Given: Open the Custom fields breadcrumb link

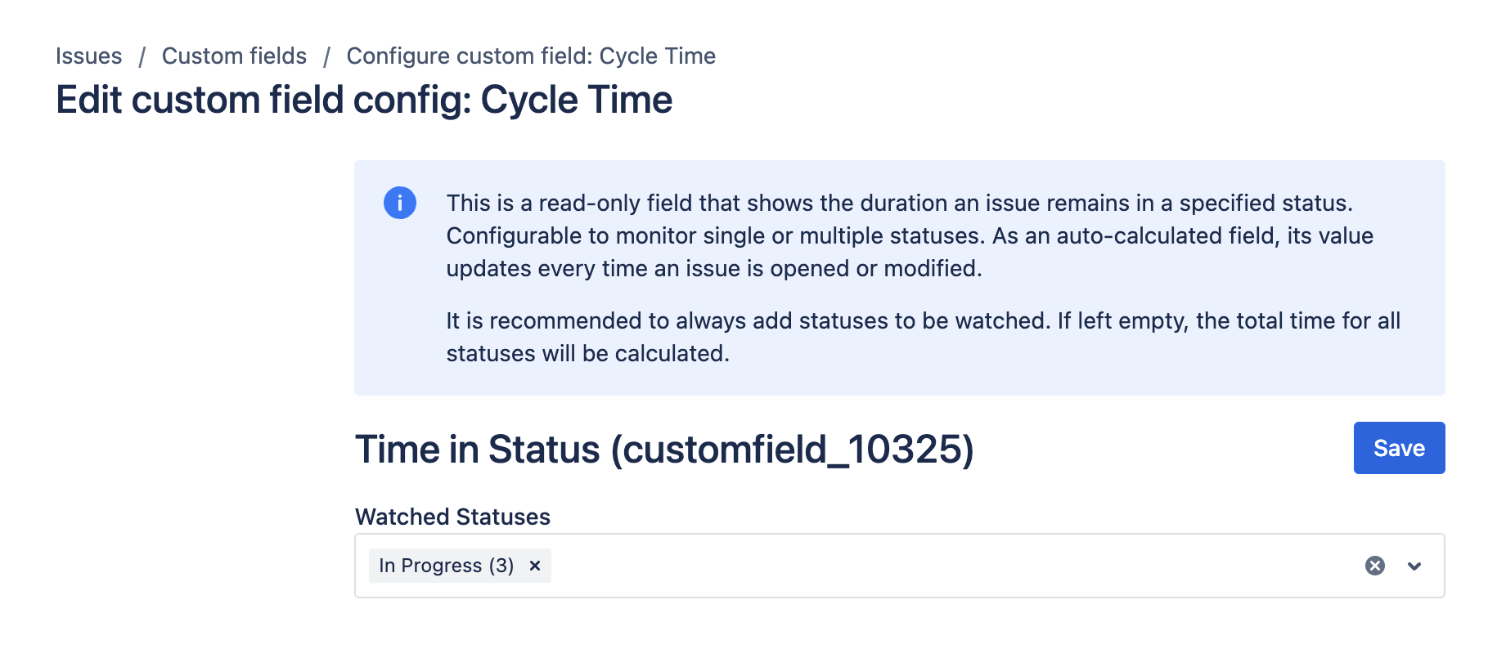Looking at the screenshot, I should pos(234,56).
